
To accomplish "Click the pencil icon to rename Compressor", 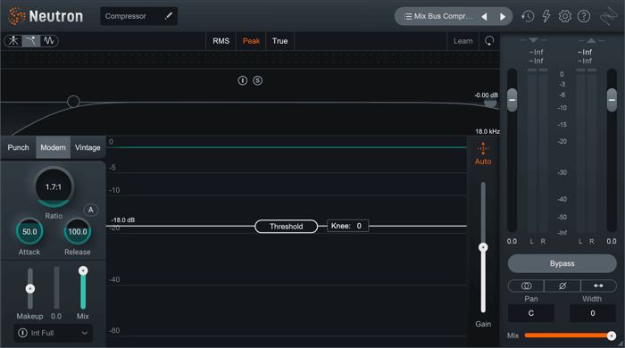I will coord(169,16).
